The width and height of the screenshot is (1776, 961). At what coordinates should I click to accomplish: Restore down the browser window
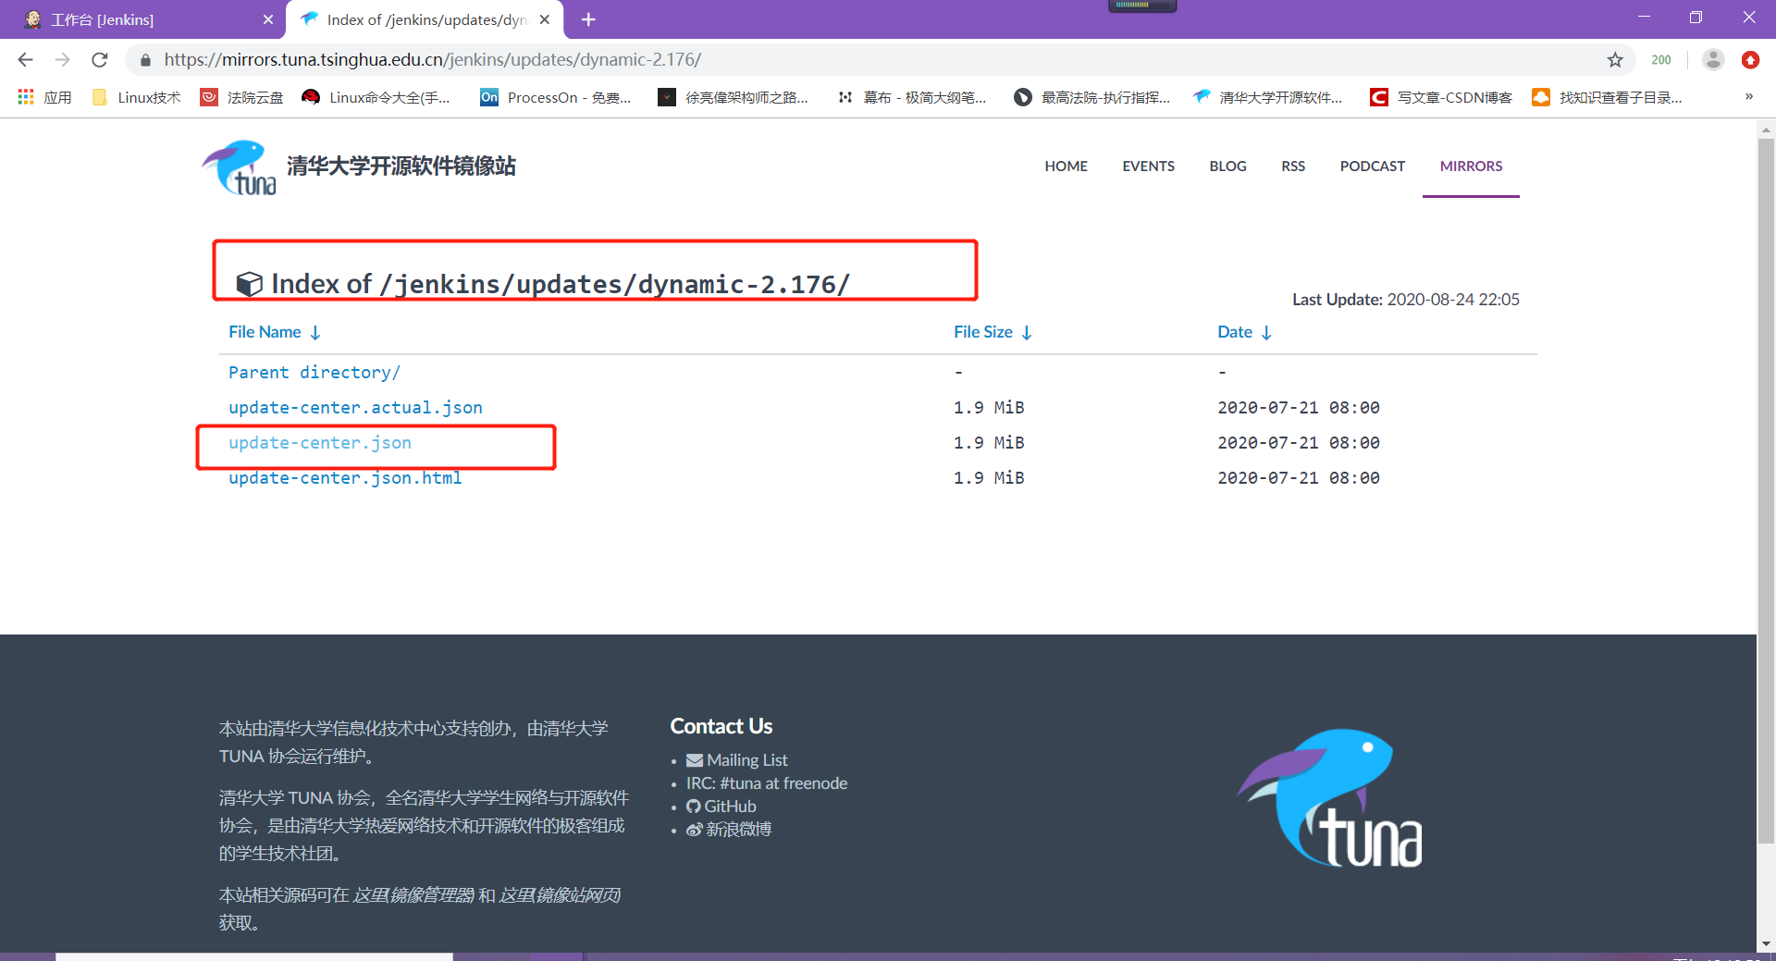[x=1696, y=18]
